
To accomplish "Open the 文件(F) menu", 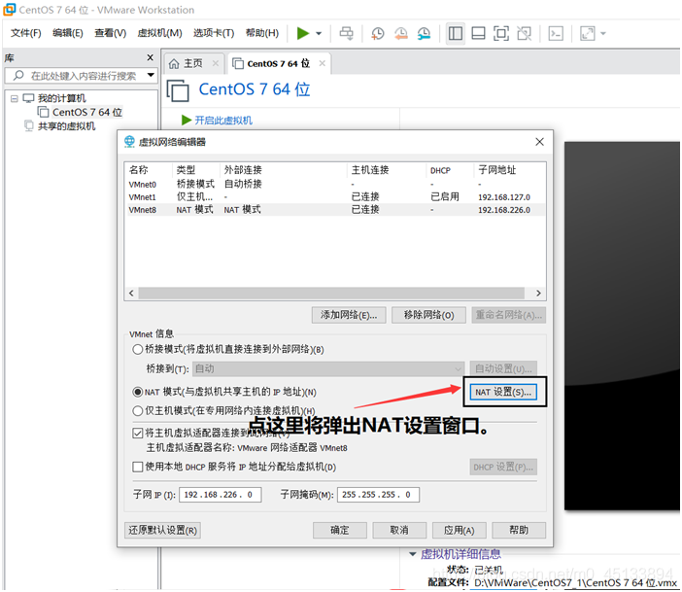I will point(25,33).
